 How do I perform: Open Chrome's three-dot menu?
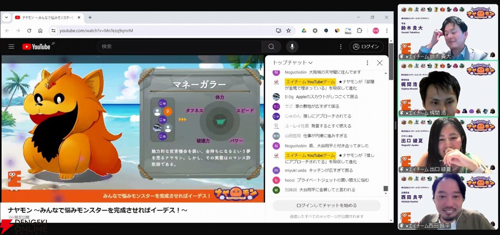387,30
